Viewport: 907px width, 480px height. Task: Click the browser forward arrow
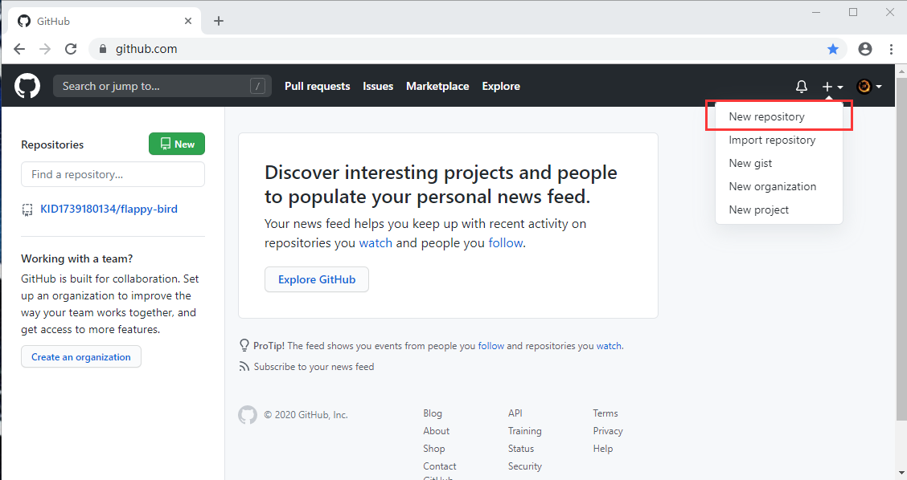point(45,49)
